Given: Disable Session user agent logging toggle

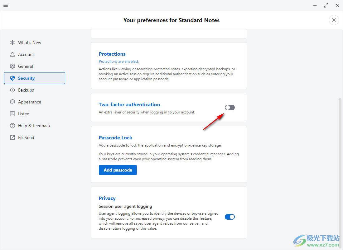Looking at the screenshot, I should coord(230,217).
